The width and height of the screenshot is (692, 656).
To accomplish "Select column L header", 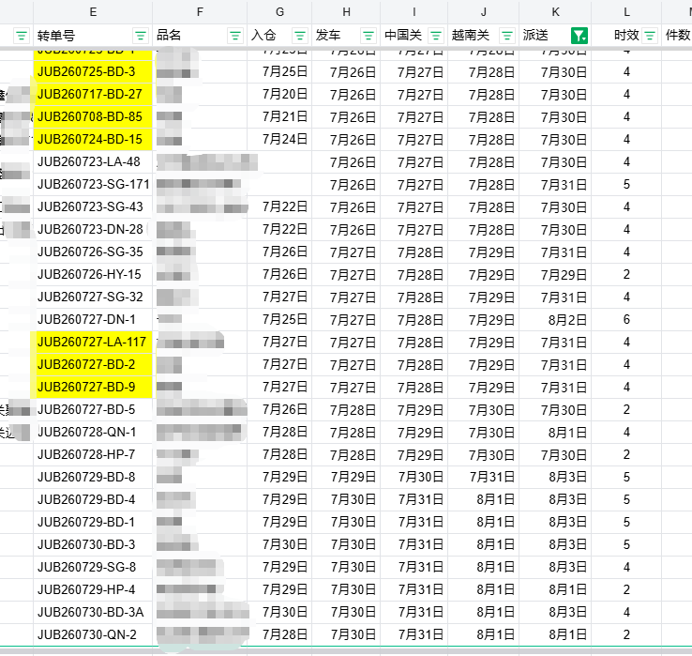I will click(626, 12).
